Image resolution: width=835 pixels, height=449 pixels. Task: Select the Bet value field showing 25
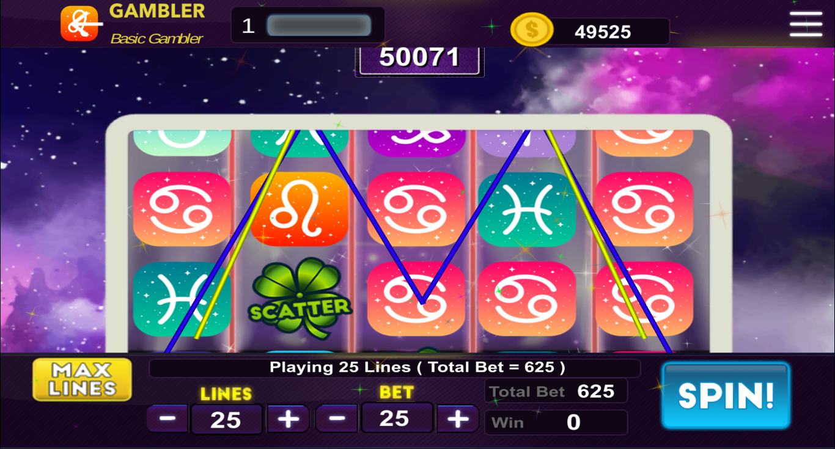tap(396, 418)
